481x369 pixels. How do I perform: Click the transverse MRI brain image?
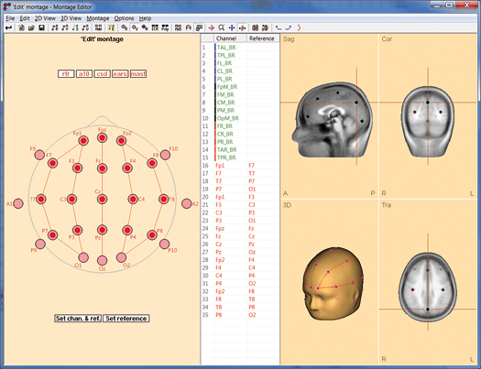point(428,288)
